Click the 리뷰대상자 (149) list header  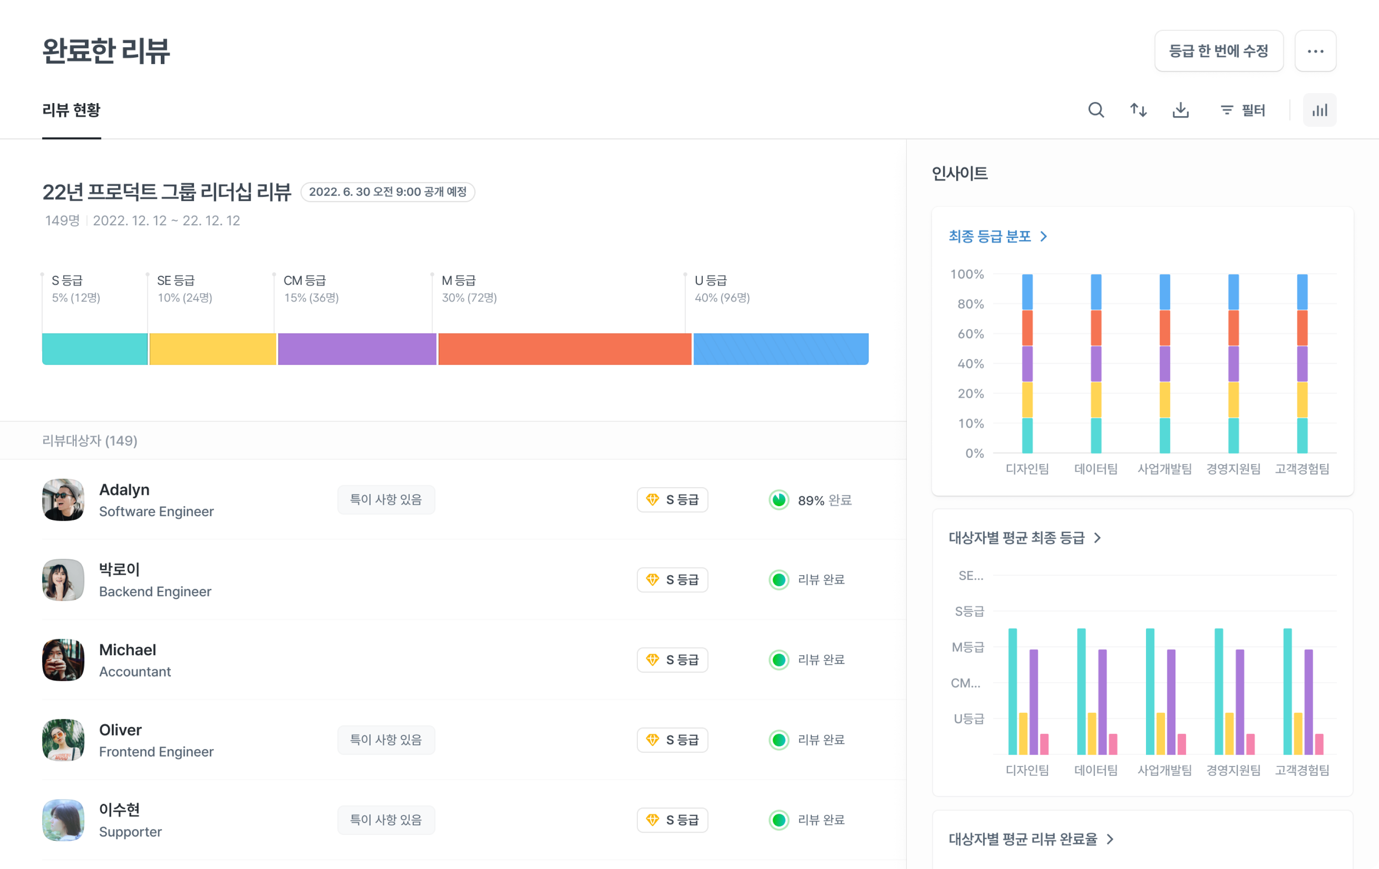89,440
